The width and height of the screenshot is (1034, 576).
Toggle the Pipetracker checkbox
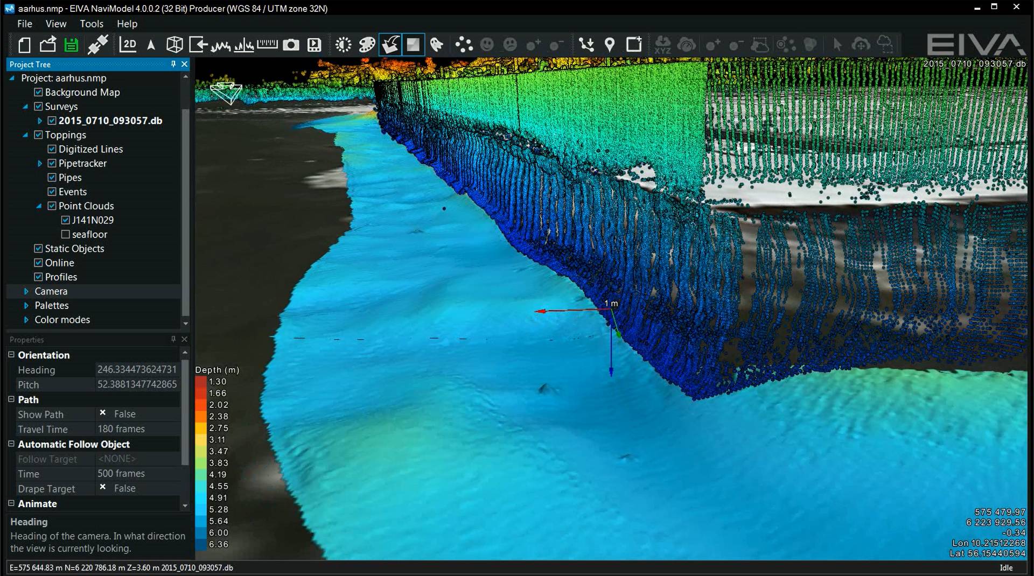52,163
